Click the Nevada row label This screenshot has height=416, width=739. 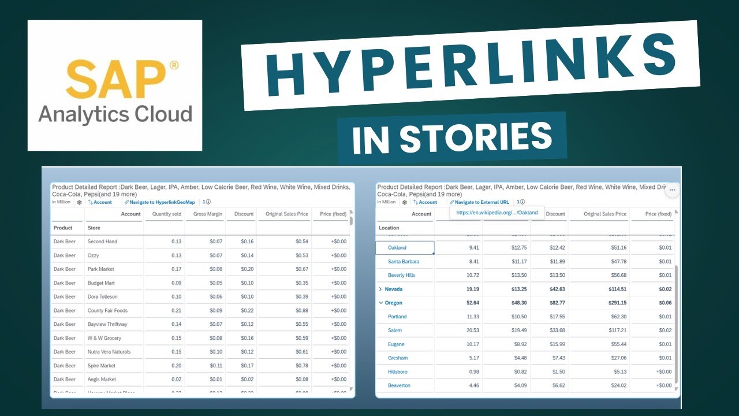394,289
